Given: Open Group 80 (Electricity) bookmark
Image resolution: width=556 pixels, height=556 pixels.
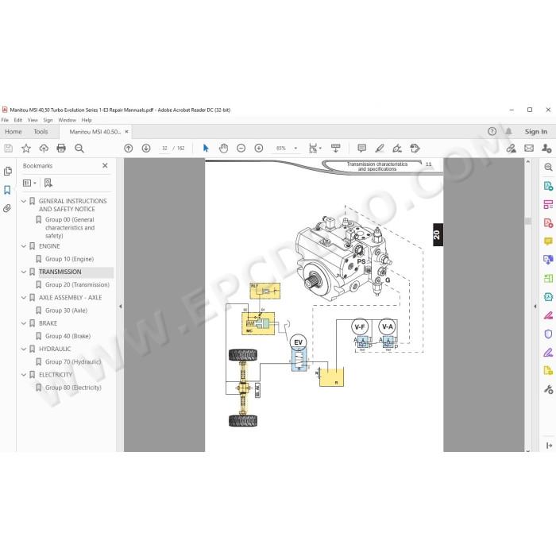Looking at the screenshot, I should [73, 388].
